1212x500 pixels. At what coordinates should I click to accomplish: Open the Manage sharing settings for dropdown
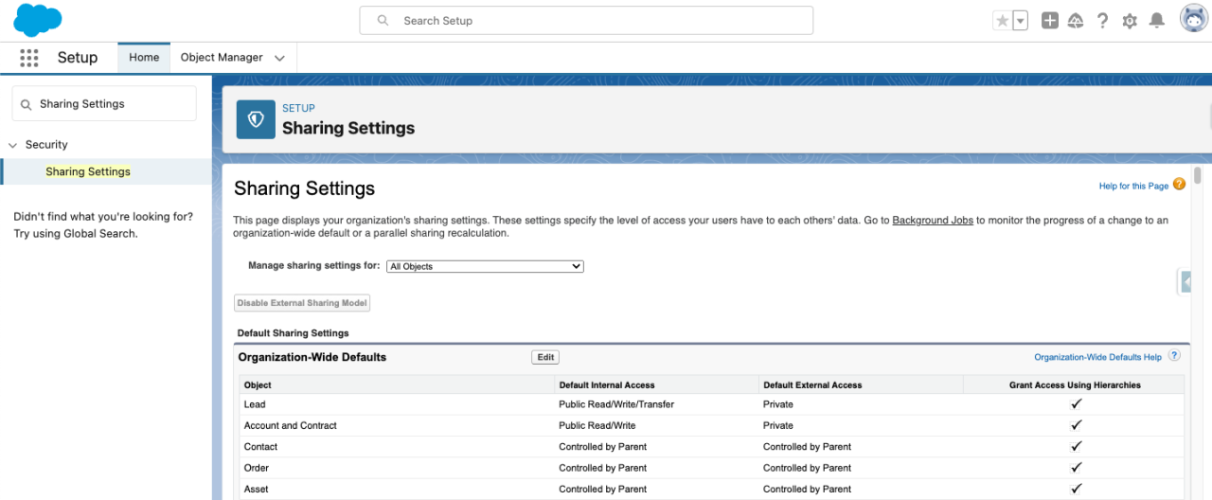485,267
